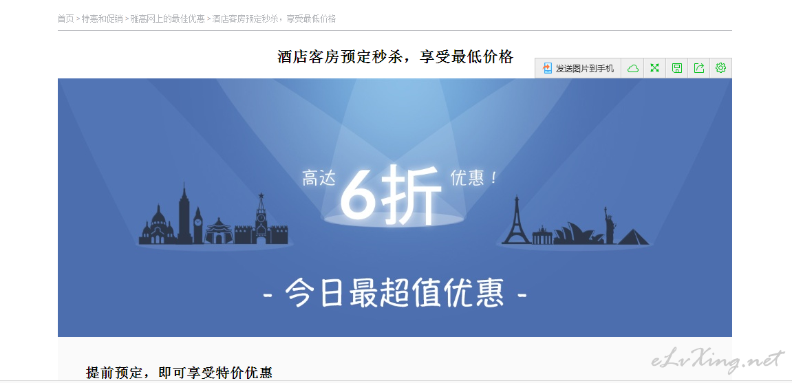The width and height of the screenshot is (792, 383).
Task: Go to 首页 in the breadcrumb
Action: coord(65,19)
